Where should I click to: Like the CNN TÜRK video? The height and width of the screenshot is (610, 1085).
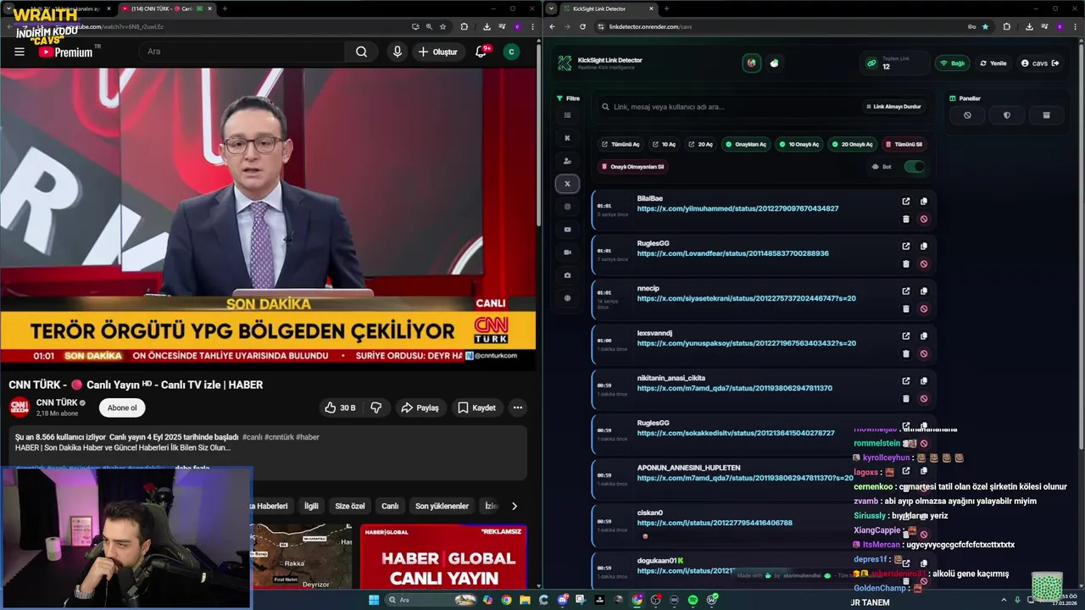(339, 408)
